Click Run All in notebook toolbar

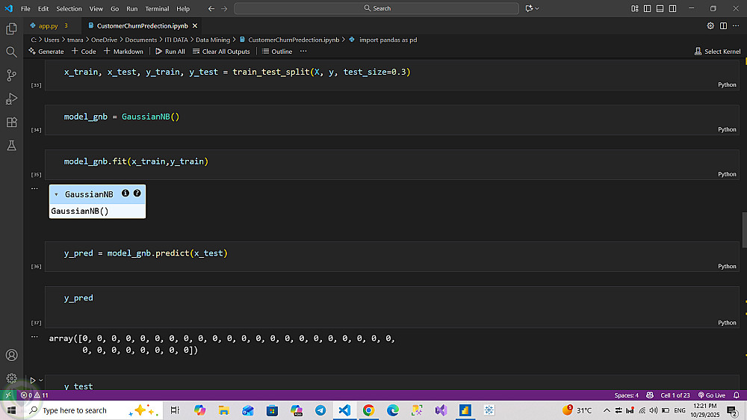pos(170,52)
